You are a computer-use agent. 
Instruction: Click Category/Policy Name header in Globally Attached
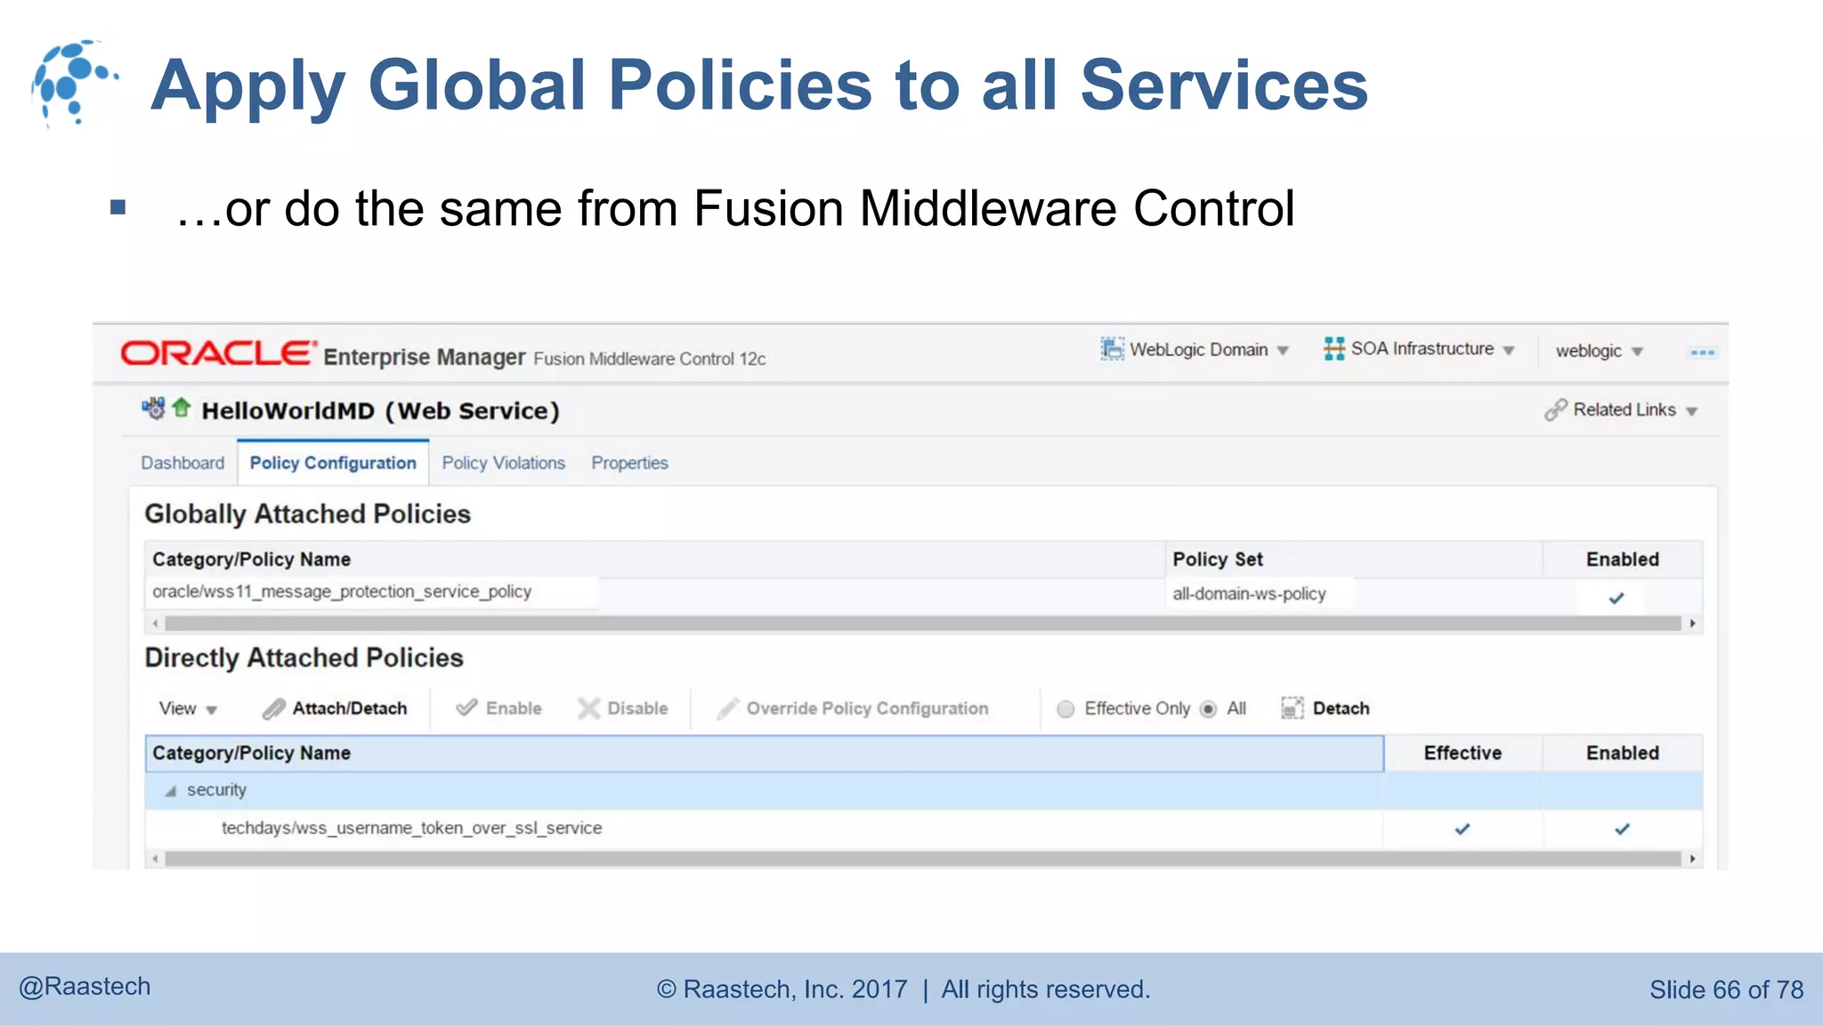click(x=655, y=560)
